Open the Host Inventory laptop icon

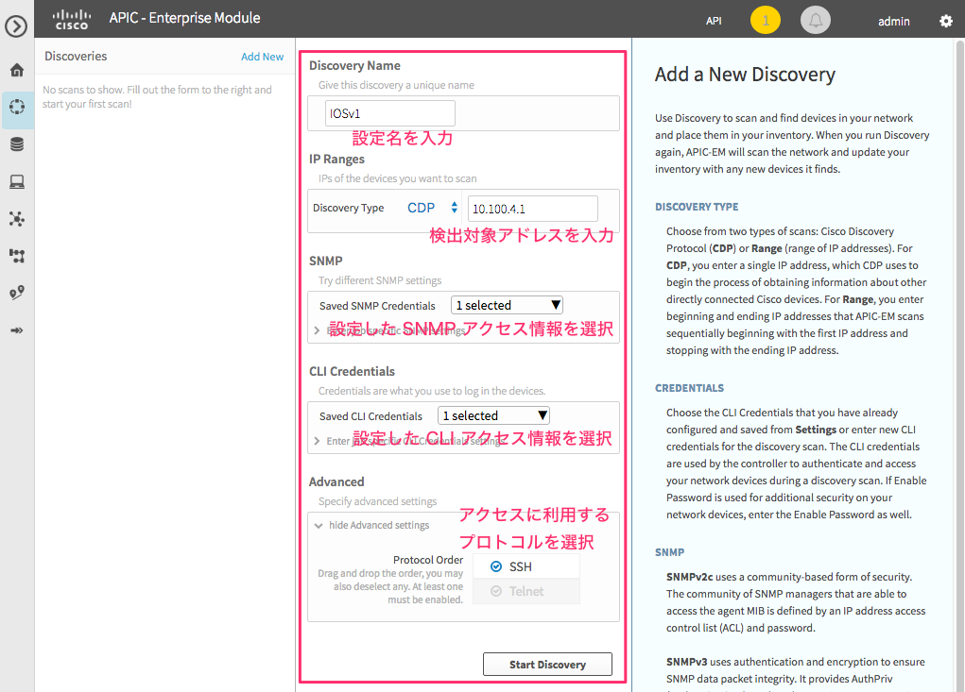point(17,182)
